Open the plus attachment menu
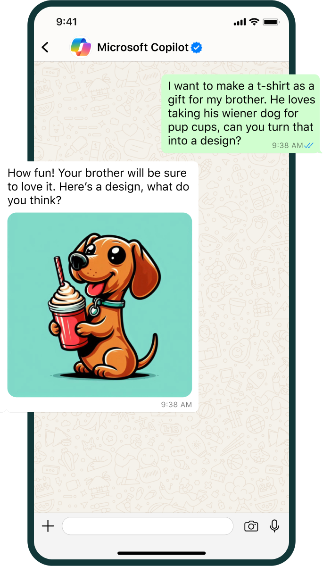The image size is (323, 566). pyautogui.click(x=48, y=526)
